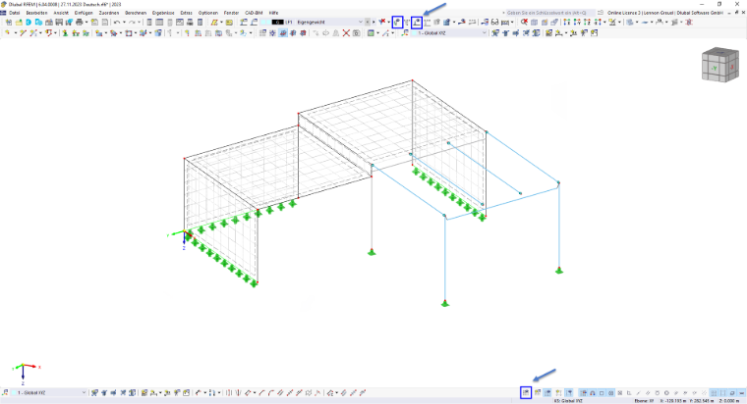Open the Ergebnisse menu

pyautogui.click(x=163, y=13)
